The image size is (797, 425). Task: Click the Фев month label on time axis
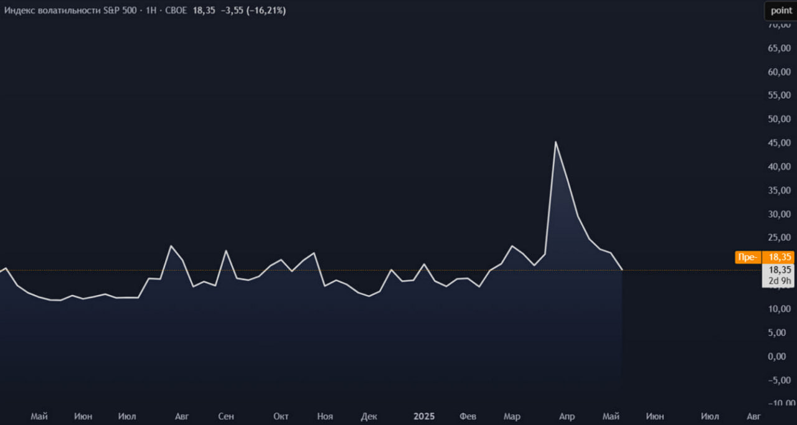click(468, 416)
